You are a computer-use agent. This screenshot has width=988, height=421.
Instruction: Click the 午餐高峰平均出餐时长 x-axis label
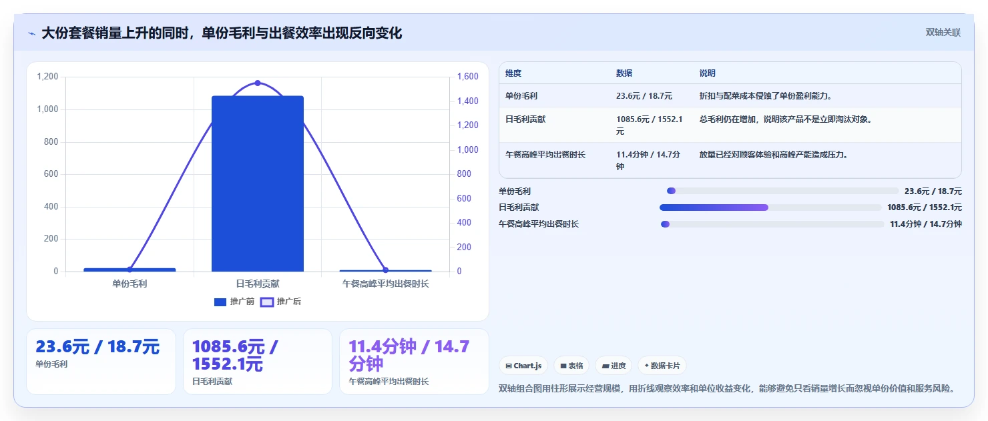coord(385,284)
